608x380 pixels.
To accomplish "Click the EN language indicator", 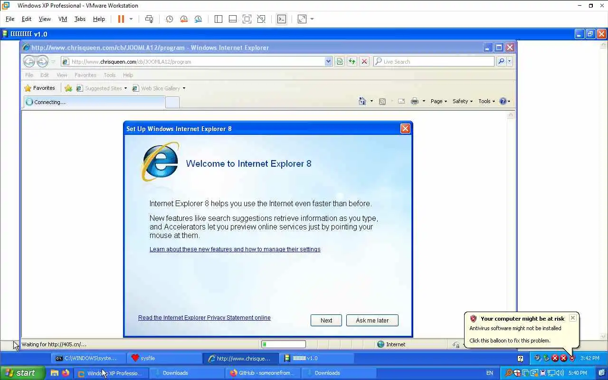I will pyautogui.click(x=490, y=373).
